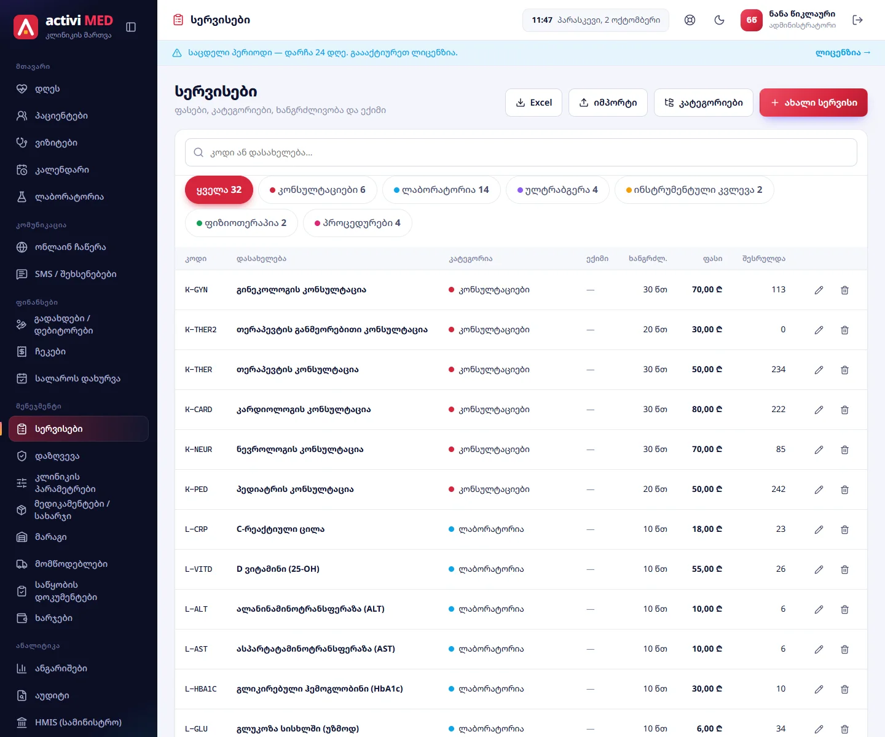Image resolution: width=885 pixels, height=737 pixels.
Task: Open ანგარიშები in the sidebar
Action: coord(79,668)
